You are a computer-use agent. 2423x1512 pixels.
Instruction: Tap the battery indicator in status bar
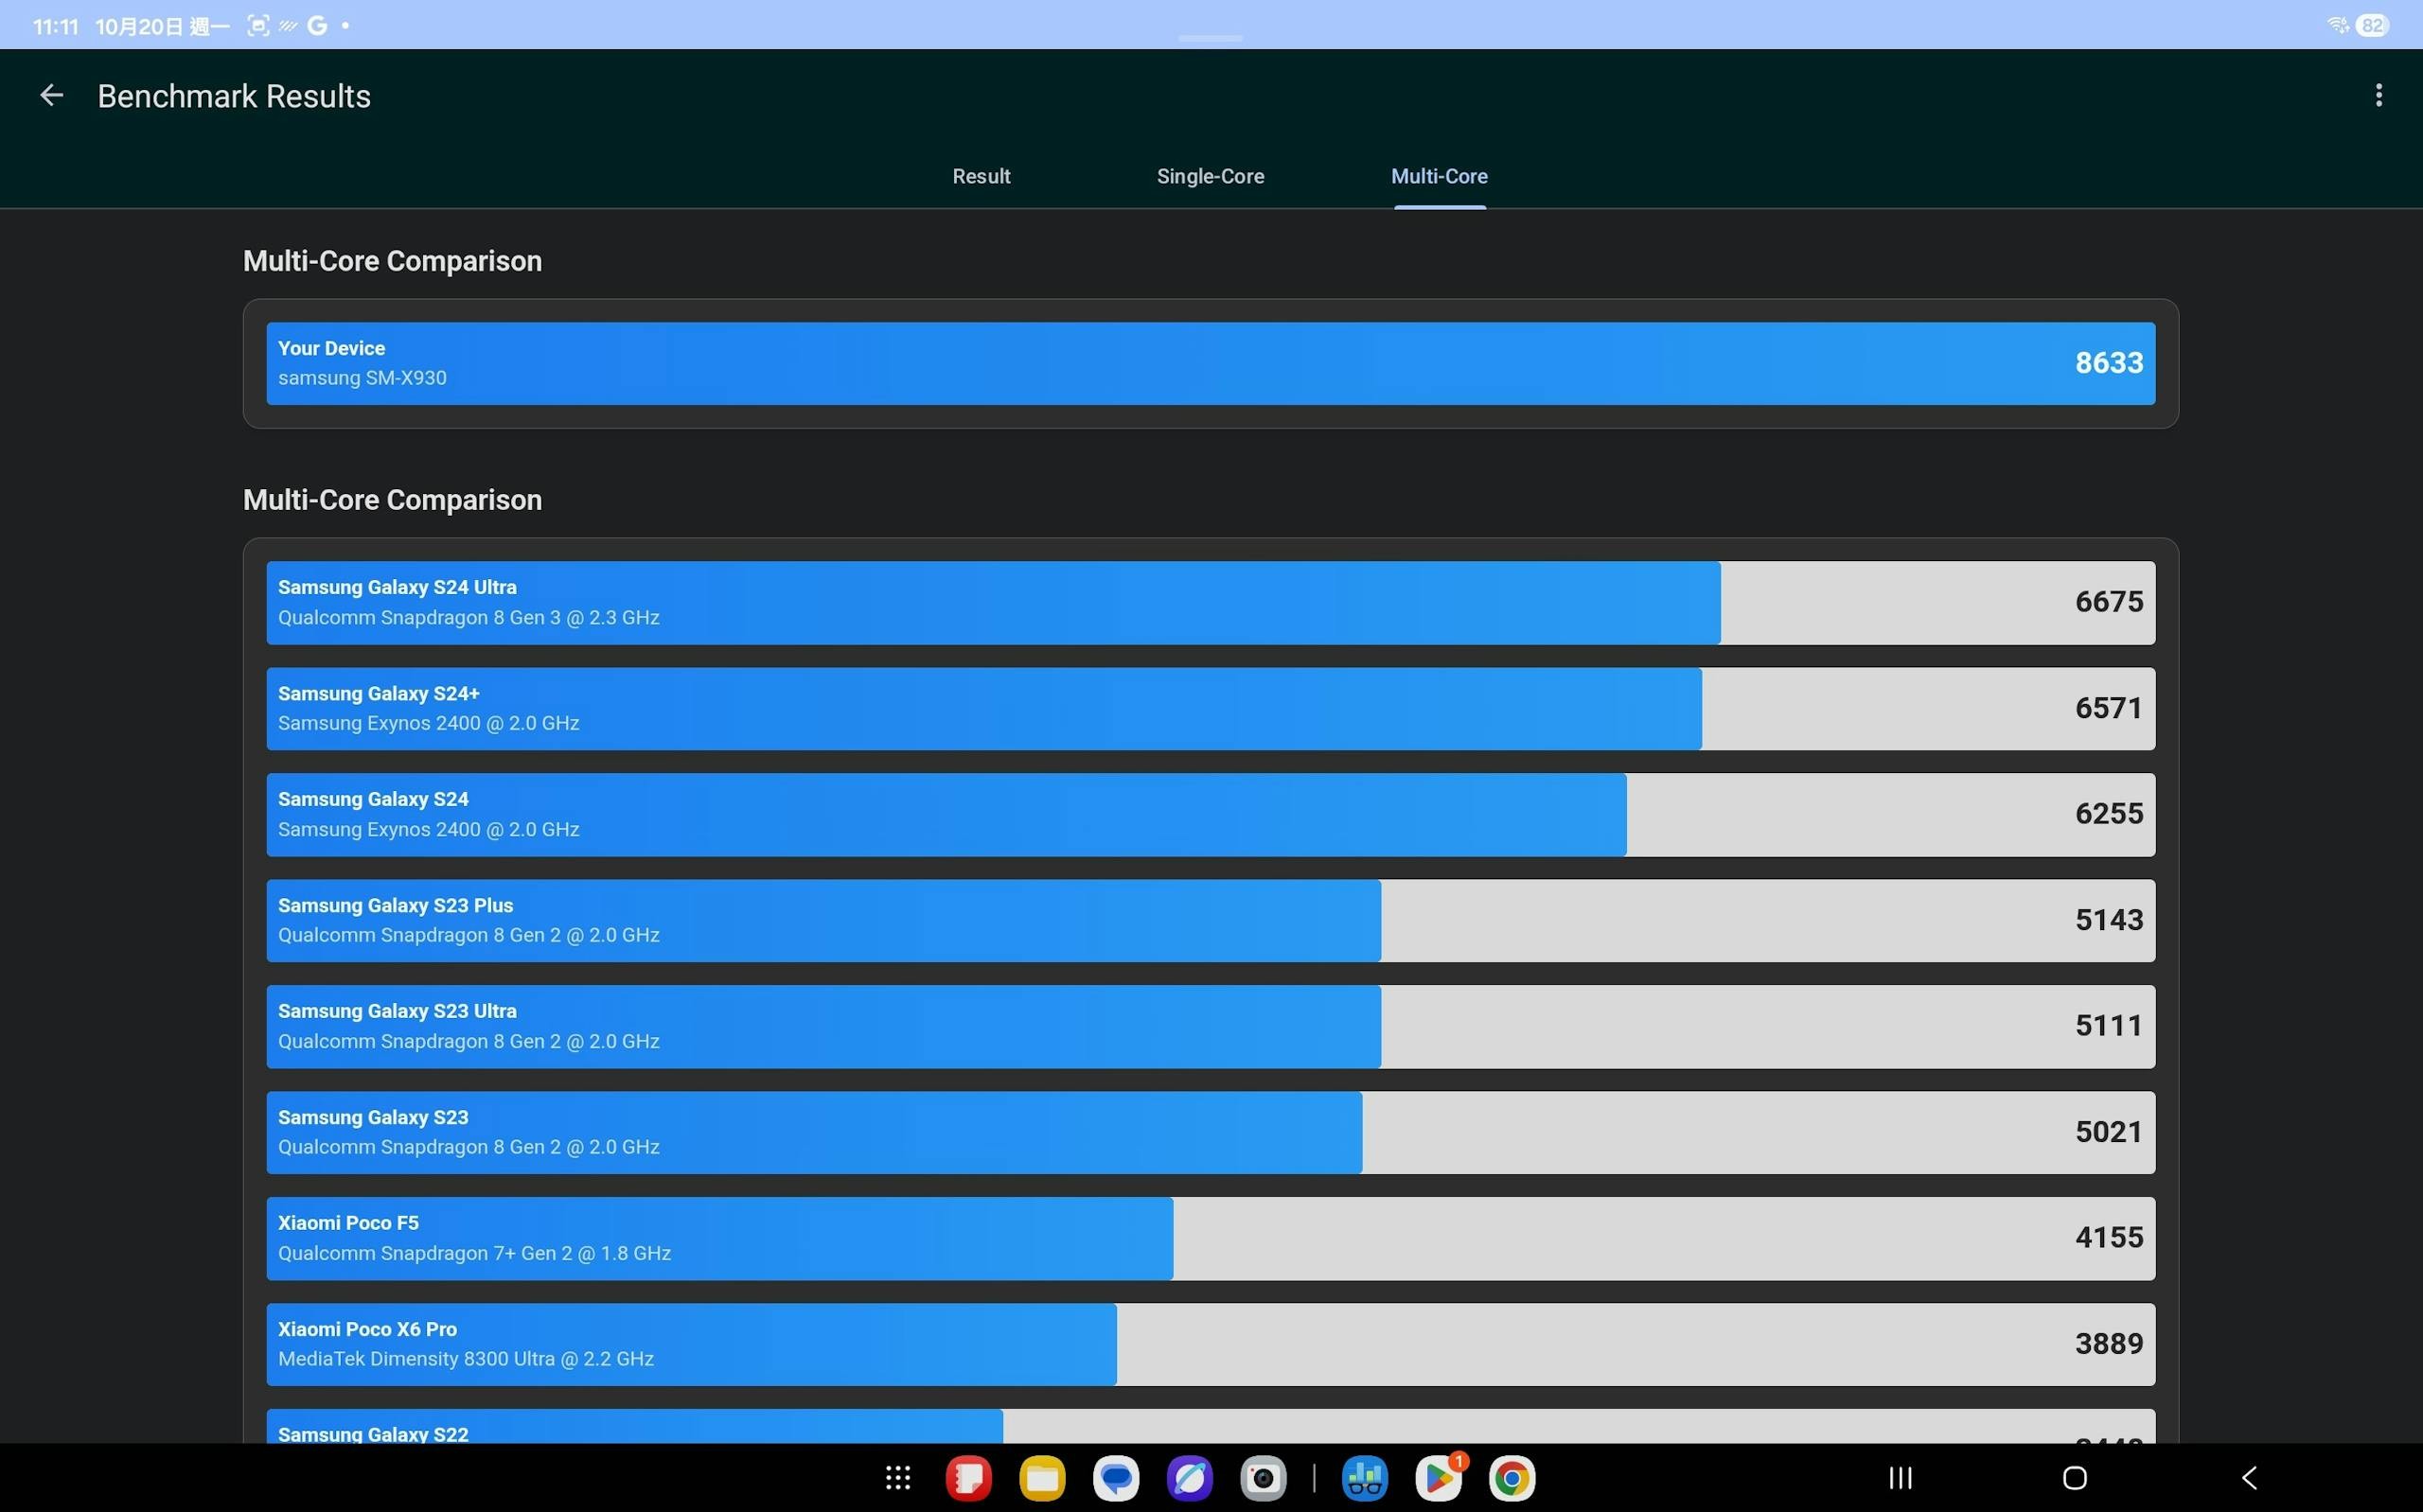(x=2372, y=26)
